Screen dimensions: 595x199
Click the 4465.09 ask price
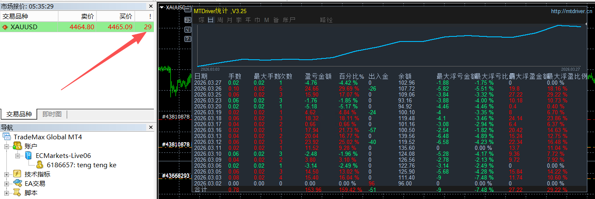click(120, 27)
